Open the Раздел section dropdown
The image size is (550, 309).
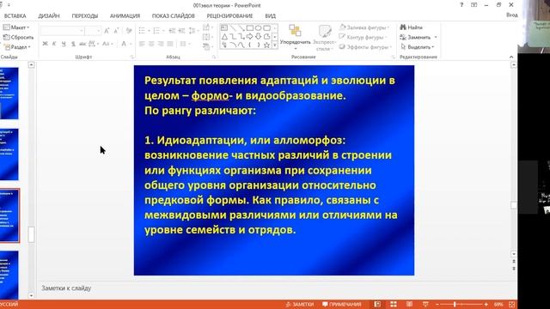(17, 47)
